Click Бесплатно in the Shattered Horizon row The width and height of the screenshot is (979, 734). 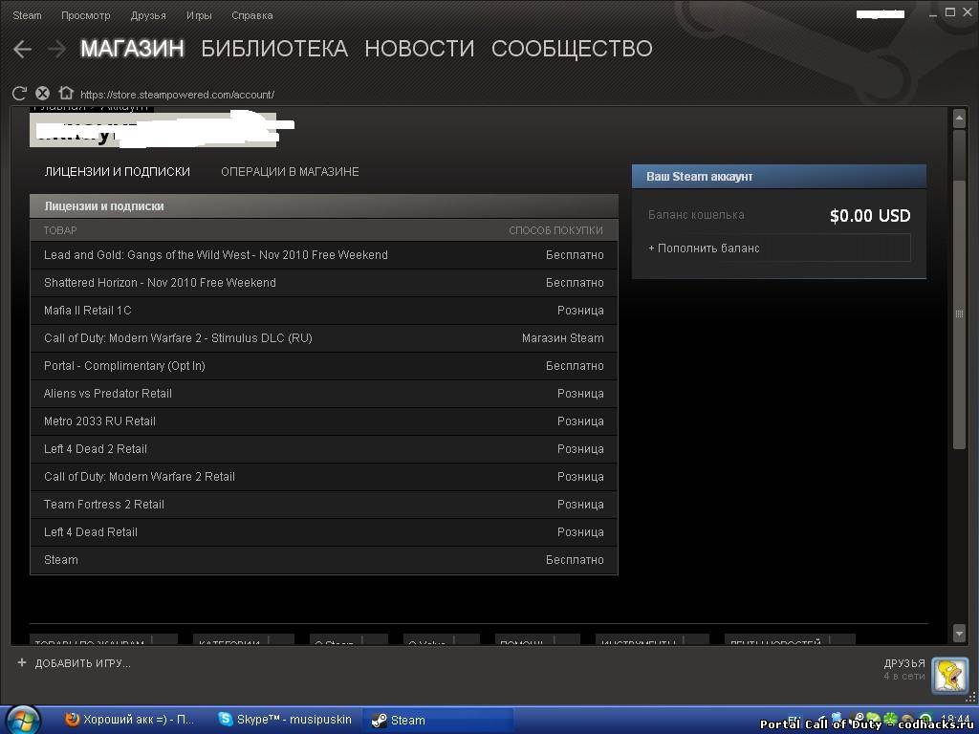(x=575, y=283)
